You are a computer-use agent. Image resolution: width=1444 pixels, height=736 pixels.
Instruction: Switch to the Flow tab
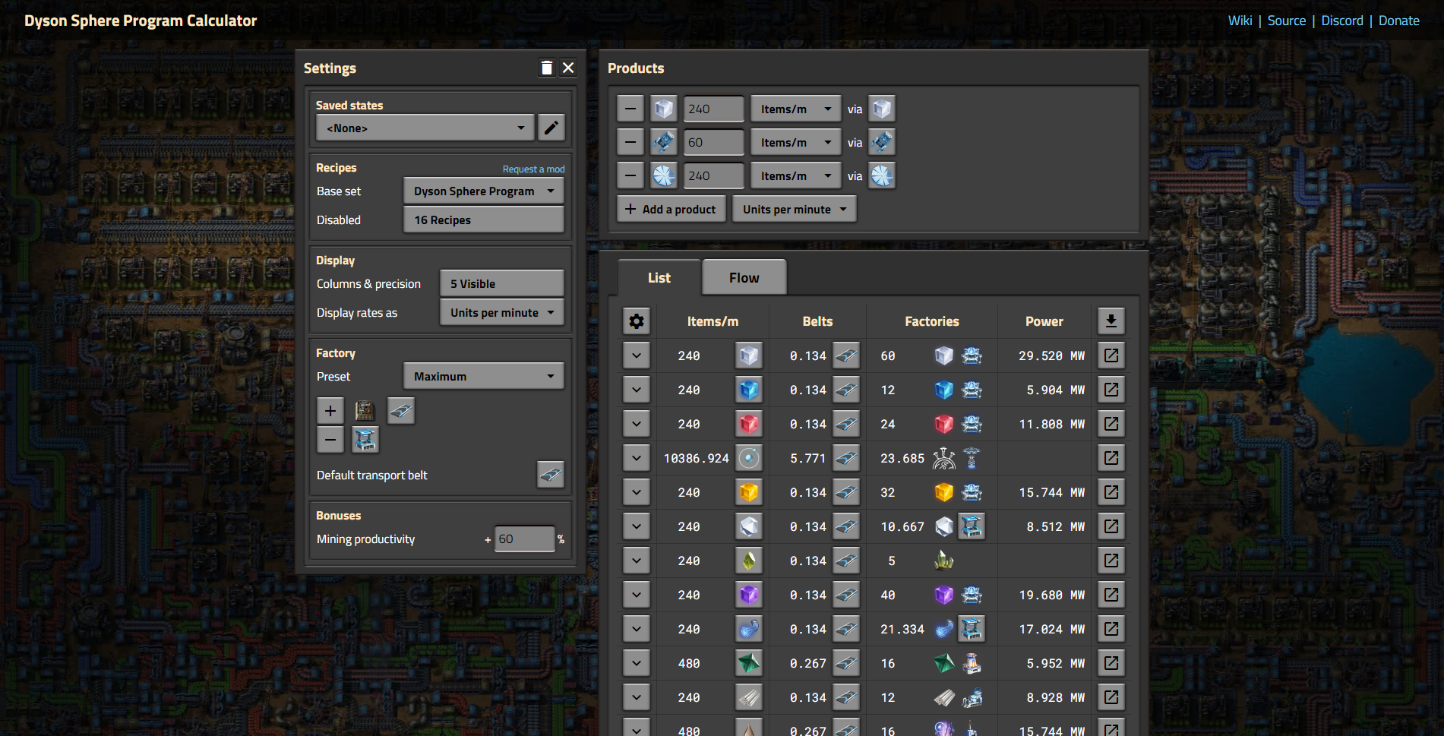point(744,277)
